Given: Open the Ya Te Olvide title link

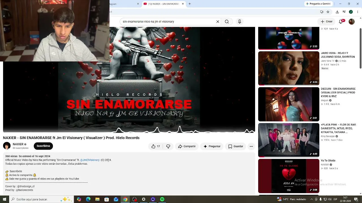Looking at the screenshot, I should (328, 161).
